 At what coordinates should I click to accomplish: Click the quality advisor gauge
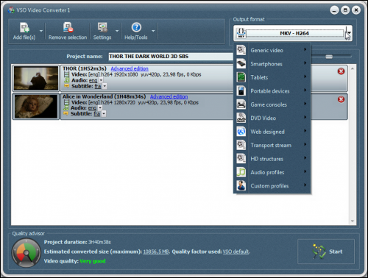[26, 253]
